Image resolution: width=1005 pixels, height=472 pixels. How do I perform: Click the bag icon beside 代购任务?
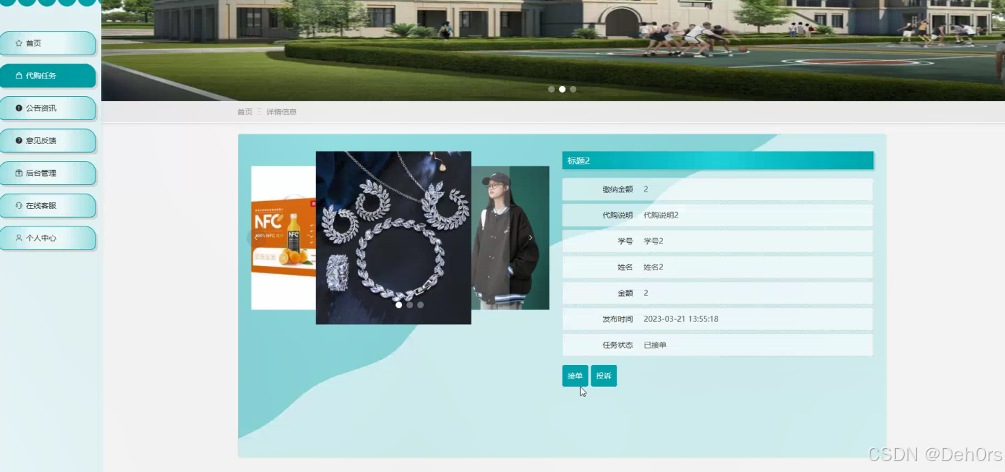[x=19, y=76]
